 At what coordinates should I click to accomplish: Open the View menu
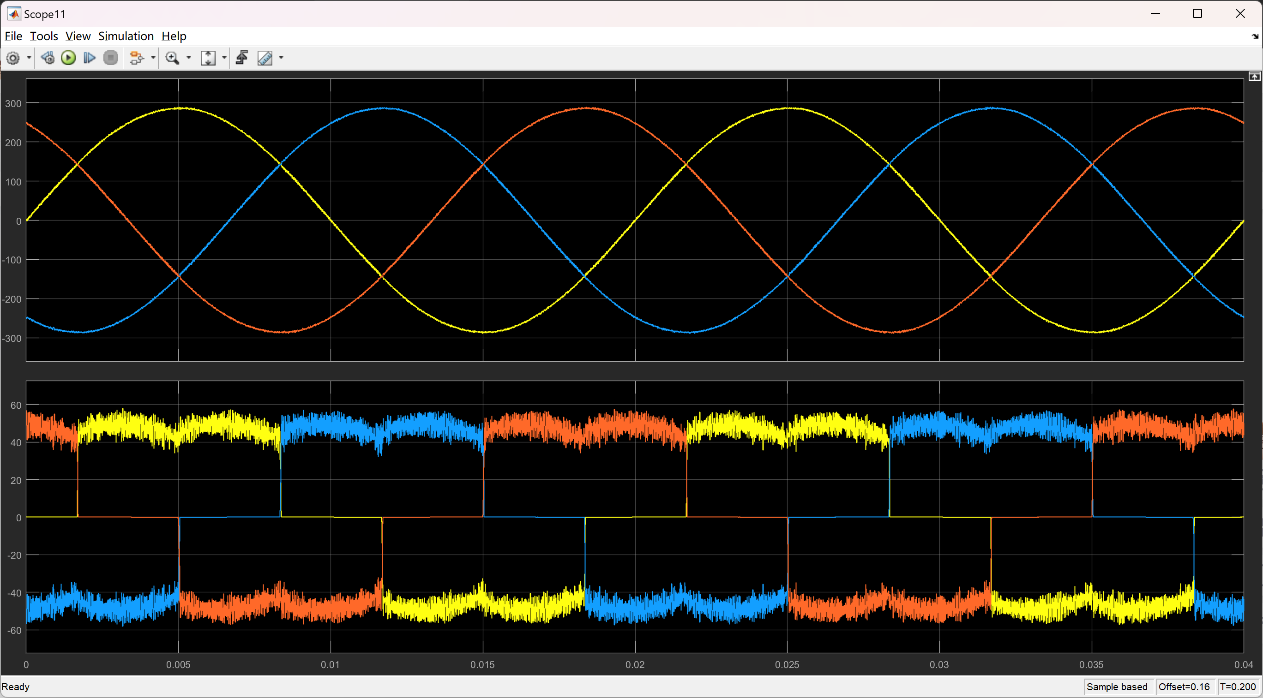coord(78,36)
